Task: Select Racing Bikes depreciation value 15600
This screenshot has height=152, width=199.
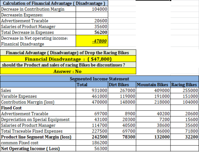Action: [185, 119]
